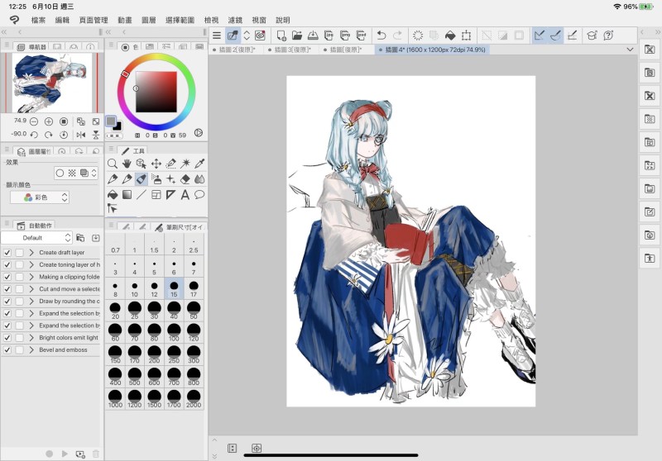Pick the Eyedropper tool

click(199, 164)
